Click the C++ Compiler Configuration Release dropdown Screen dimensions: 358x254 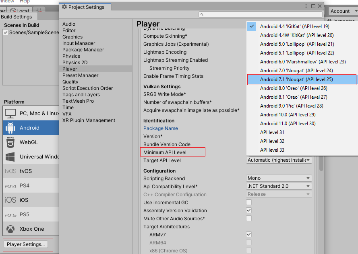click(279, 194)
